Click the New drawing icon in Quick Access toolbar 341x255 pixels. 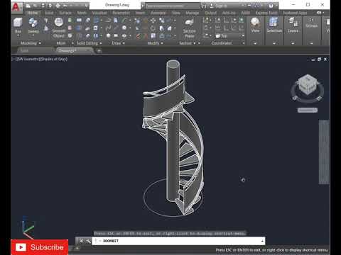(x=28, y=6)
